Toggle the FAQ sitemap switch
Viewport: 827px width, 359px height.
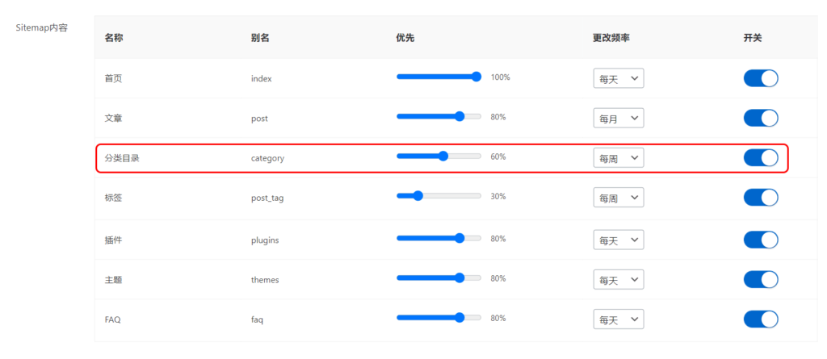[760, 319]
